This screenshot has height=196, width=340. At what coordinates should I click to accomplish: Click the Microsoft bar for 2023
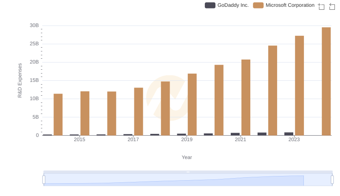click(300, 85)
